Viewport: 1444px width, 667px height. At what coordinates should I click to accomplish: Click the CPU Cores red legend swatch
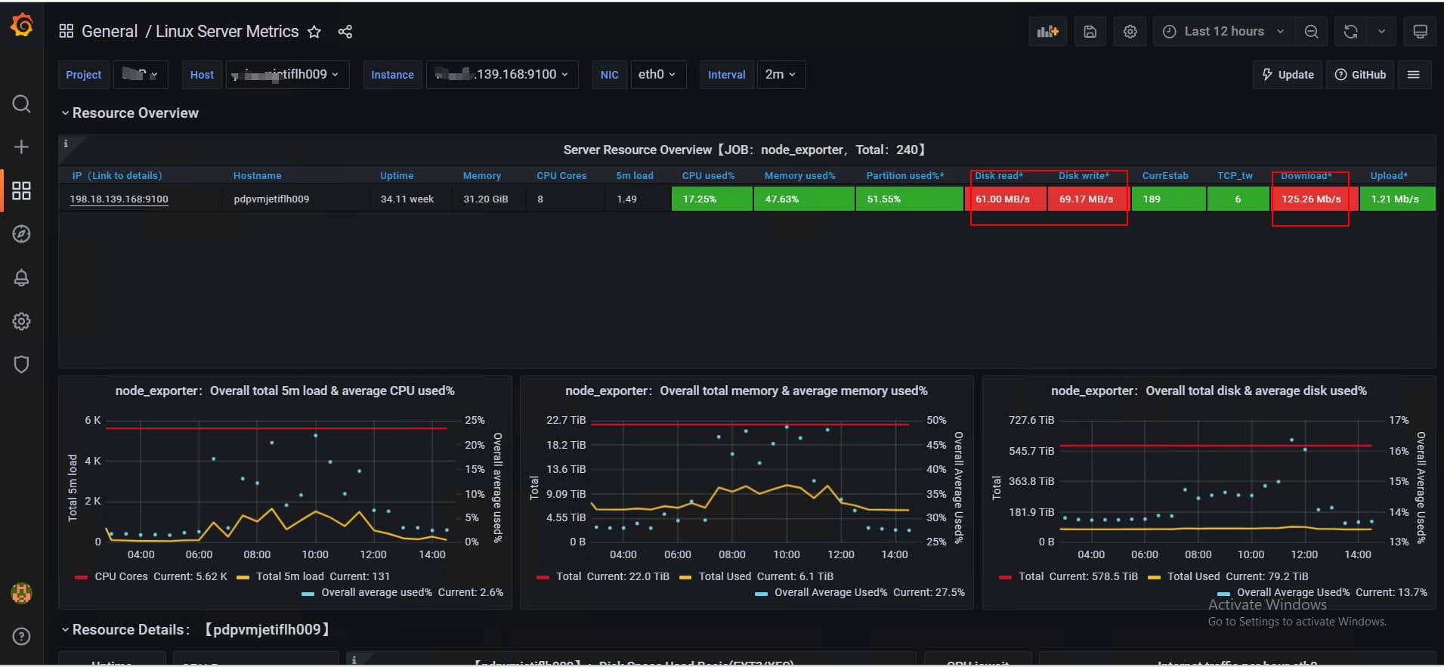(82, 577)
